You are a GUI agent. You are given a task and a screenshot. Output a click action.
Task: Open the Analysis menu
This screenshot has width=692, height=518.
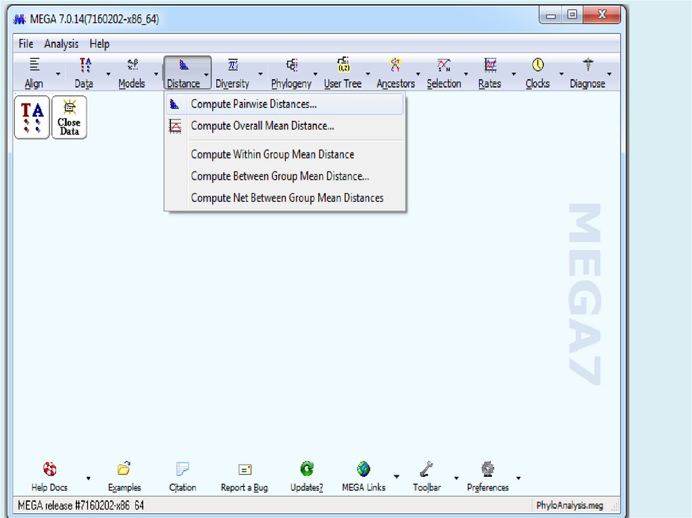point(61,44)
